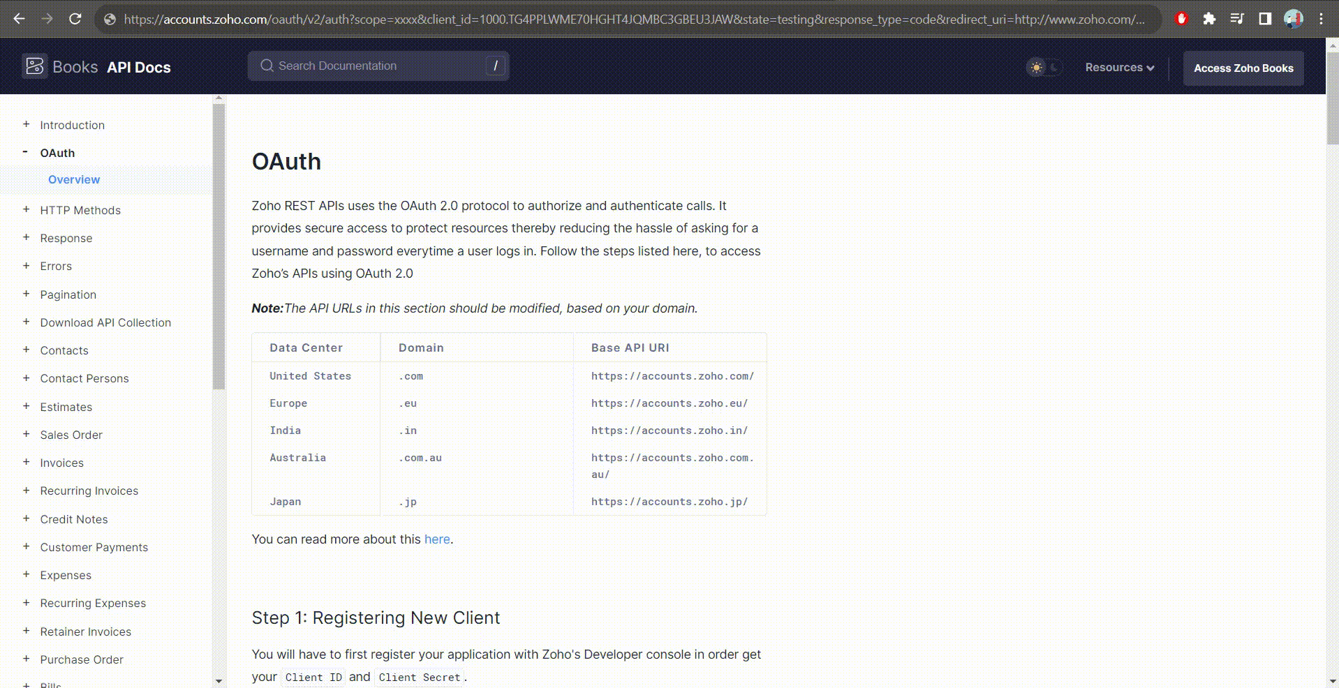Toggle the browser side panel icon
This screenshot has width=1339, height=688.
pyautogui.click(x=1265, y=19)
